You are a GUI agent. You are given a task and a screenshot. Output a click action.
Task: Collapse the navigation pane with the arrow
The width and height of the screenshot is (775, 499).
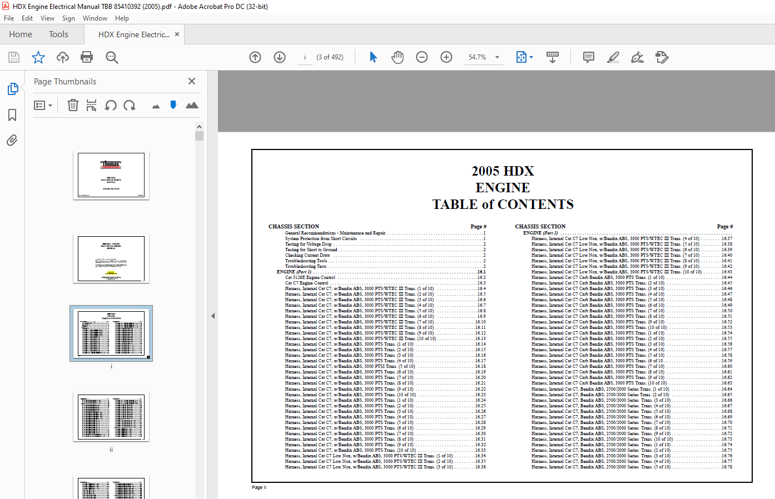(213, 316)
